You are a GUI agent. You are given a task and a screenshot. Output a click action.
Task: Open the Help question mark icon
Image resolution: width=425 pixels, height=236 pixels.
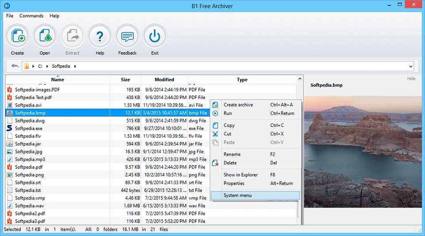tap(100, 36)
